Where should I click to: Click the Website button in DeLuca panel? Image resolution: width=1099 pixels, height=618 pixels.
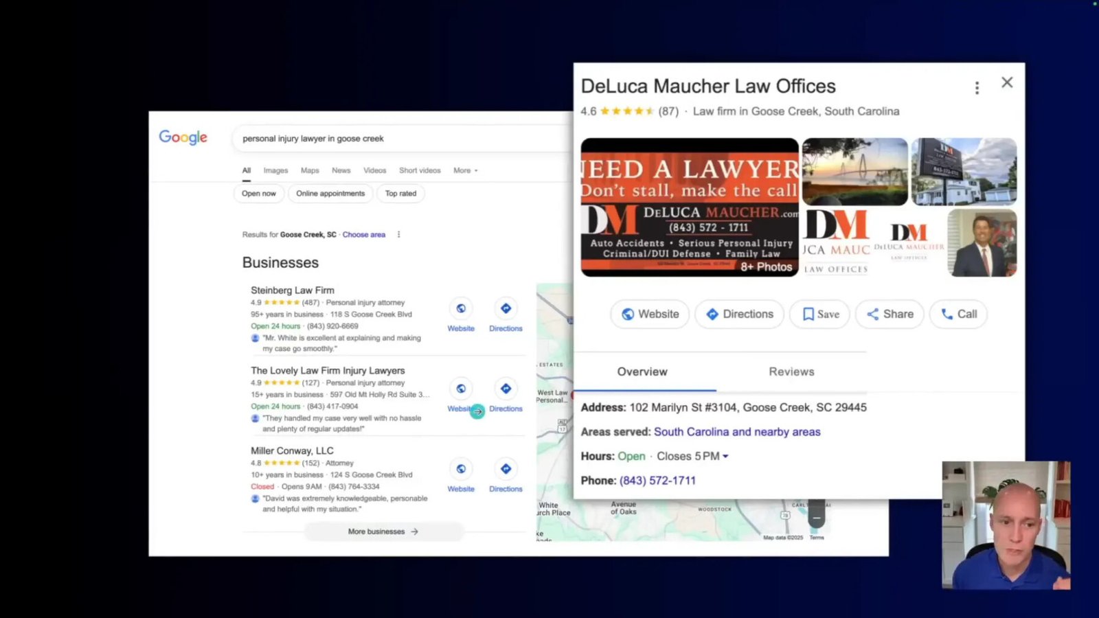tap(650, 314)
